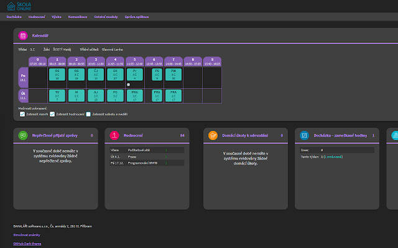The image size is (398, 248).
Task: Click the pink Kalendář icon
Action: tap(23, 36)
